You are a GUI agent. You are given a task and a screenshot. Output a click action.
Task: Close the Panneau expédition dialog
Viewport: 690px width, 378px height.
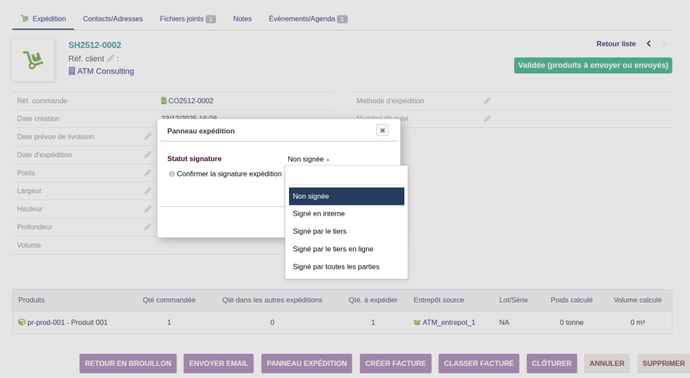pos(382,131)
